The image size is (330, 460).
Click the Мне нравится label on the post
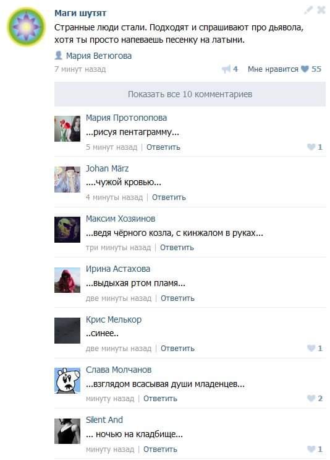[x=273, y=69]
